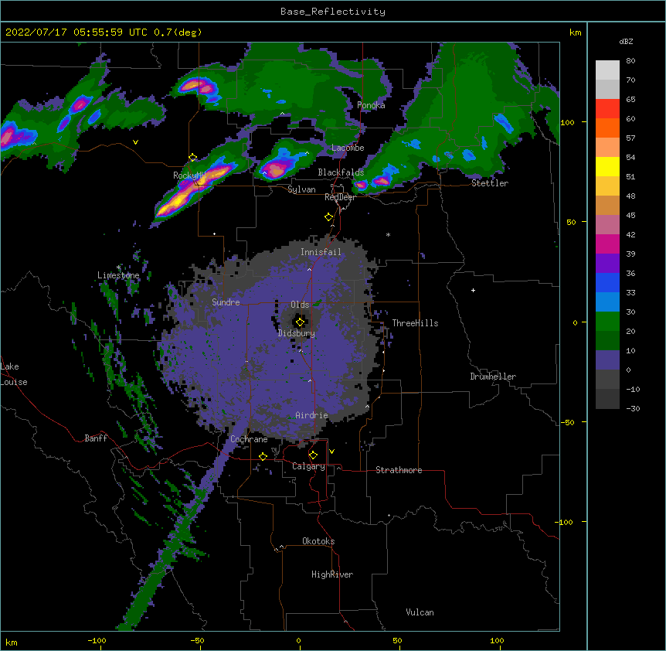
Task: Click the dBZ legend heading
Action: [626, 42]
